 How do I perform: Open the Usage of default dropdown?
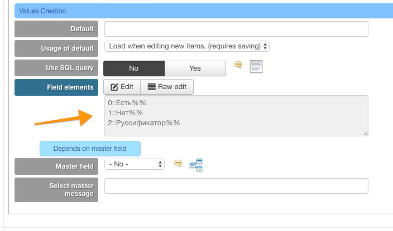tap(187, 46)
